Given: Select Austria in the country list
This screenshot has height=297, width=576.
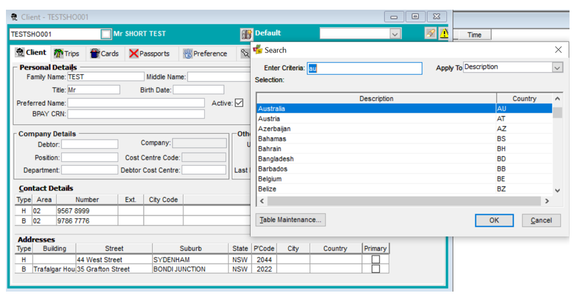Looking at the screenshot, I should coord(404,119).
